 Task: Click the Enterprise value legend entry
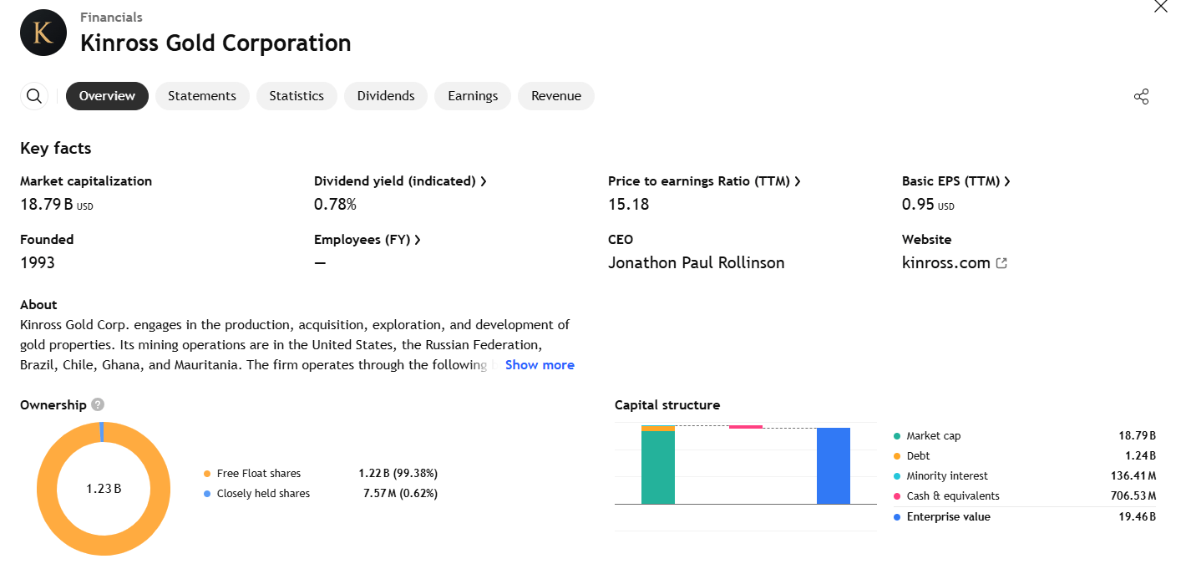pos(941,517)
